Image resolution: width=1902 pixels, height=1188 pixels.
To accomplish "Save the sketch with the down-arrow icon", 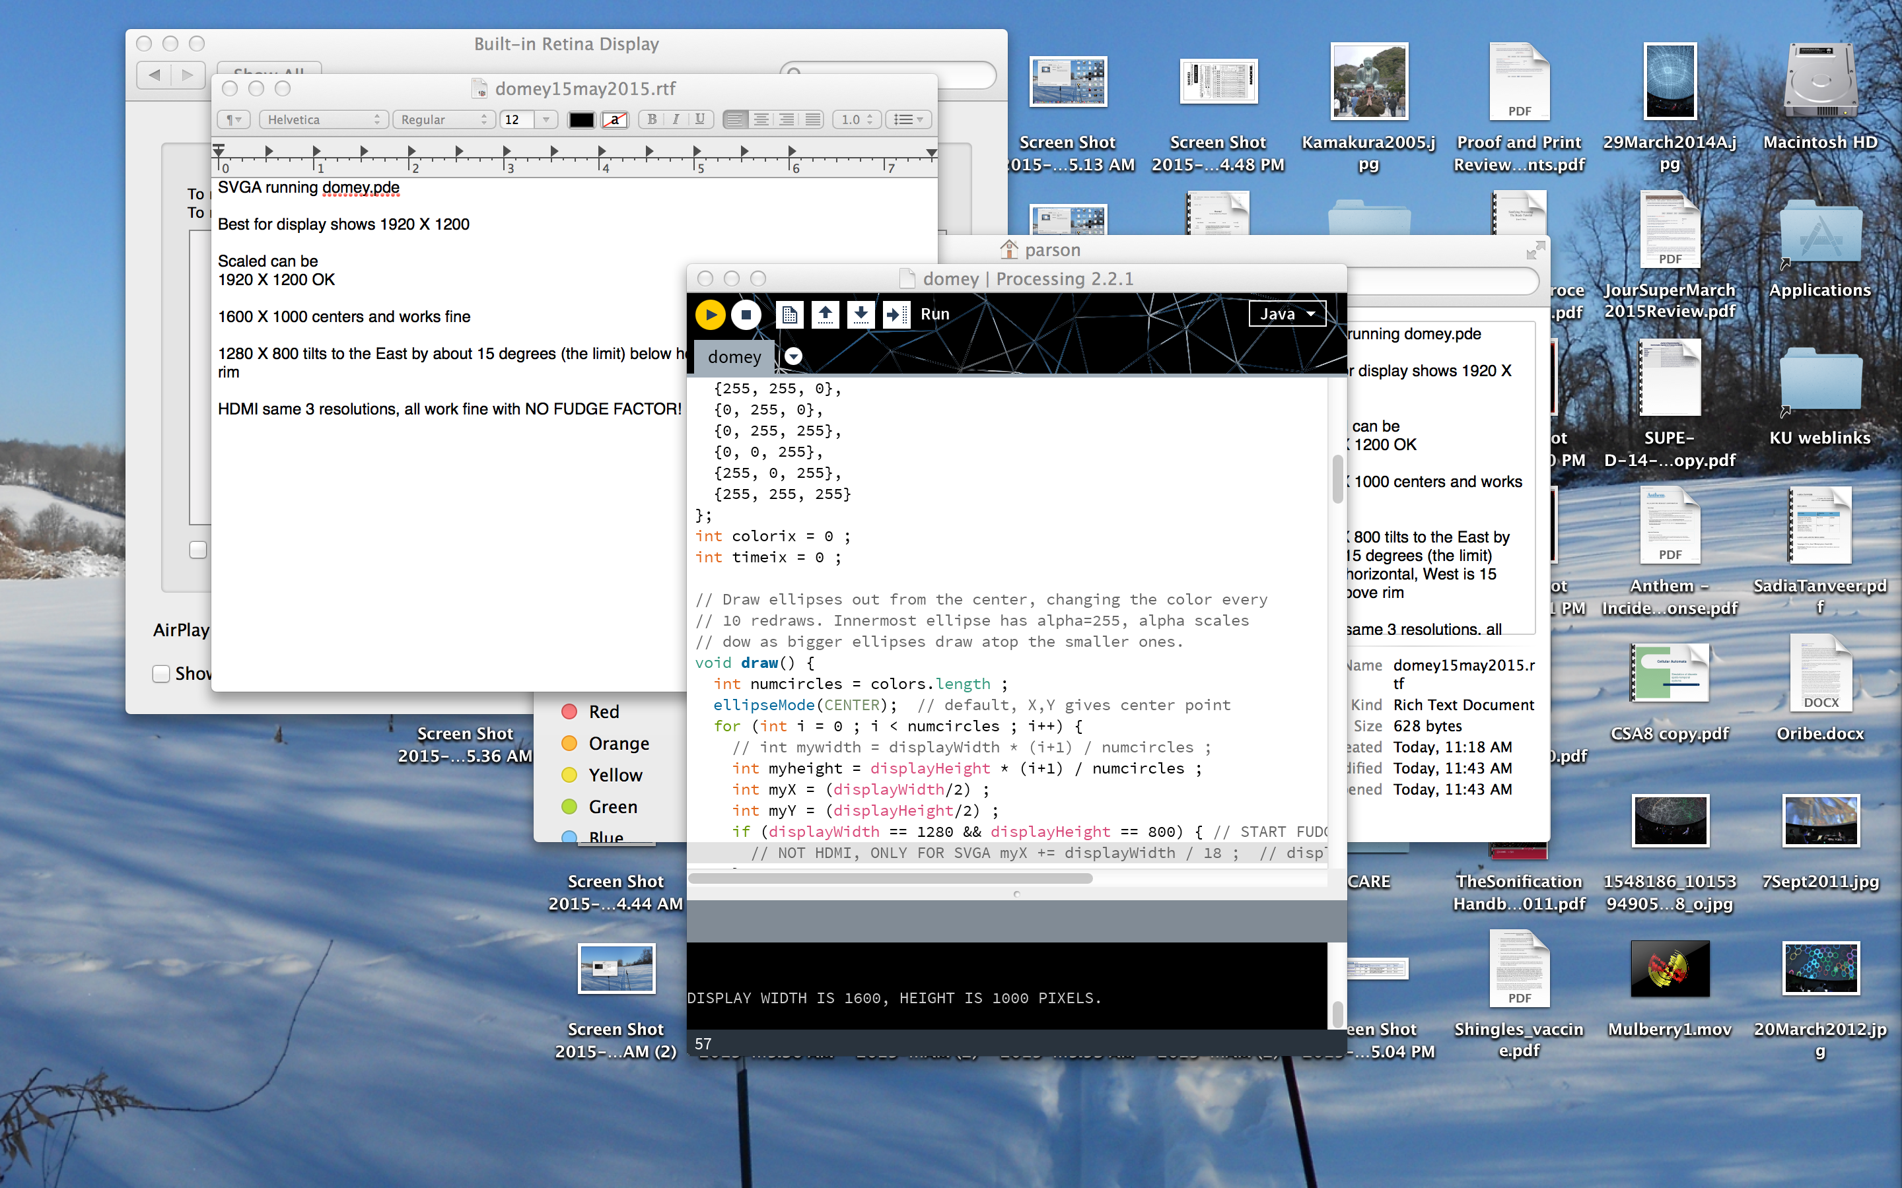I will click(861, 314).
